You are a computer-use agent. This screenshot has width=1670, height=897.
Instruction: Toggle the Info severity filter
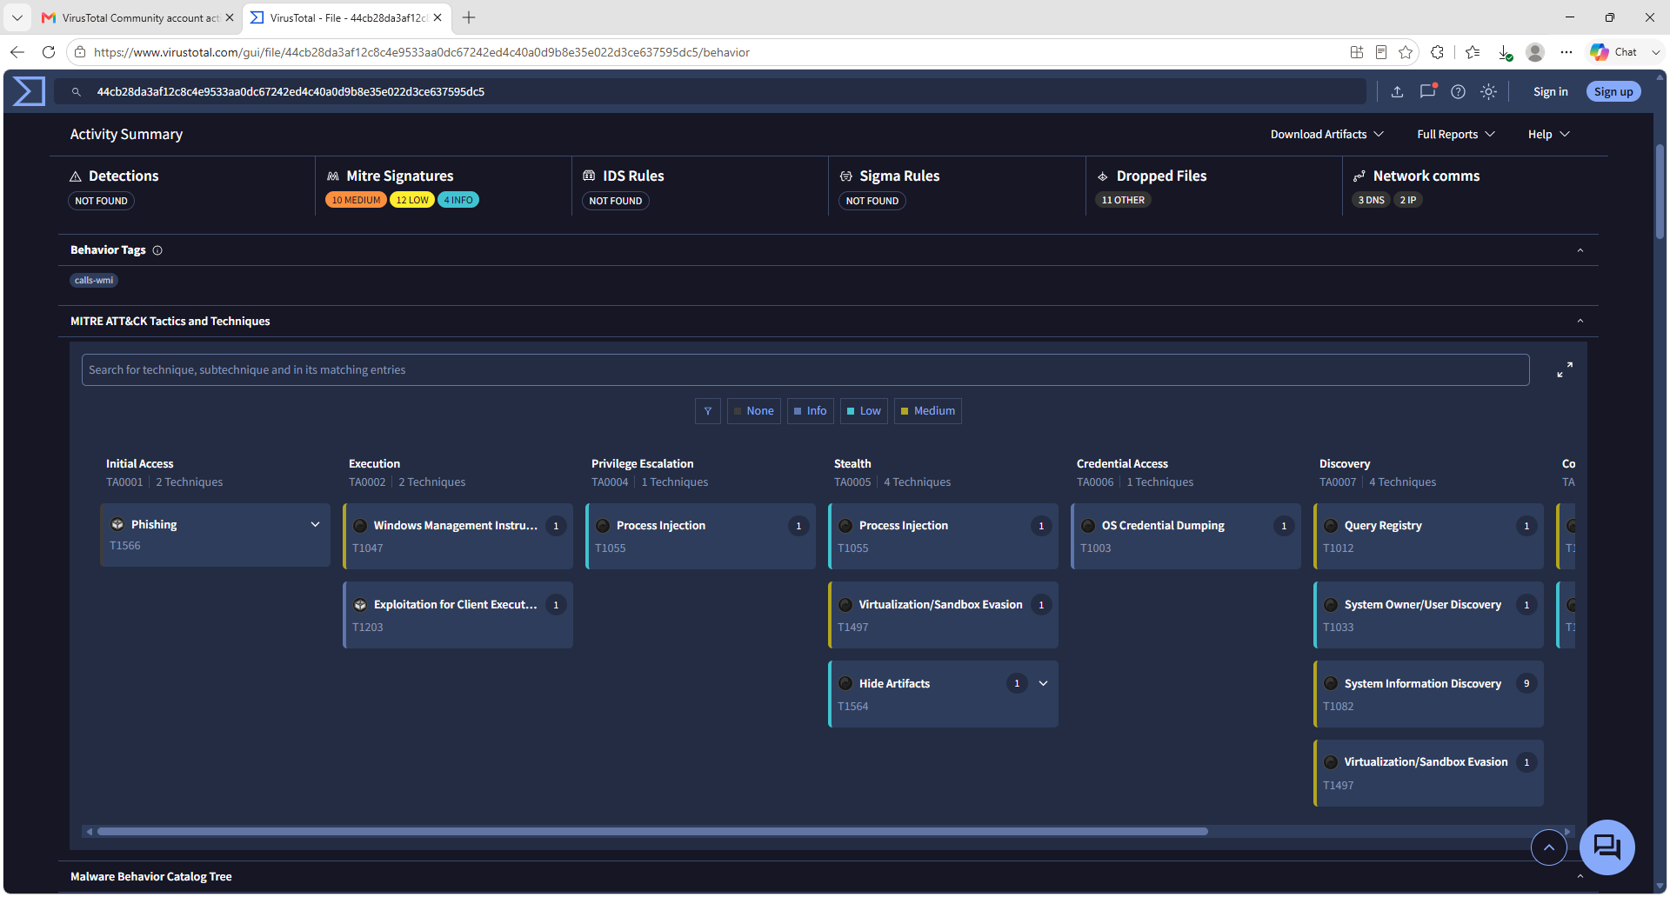(811, 411)
